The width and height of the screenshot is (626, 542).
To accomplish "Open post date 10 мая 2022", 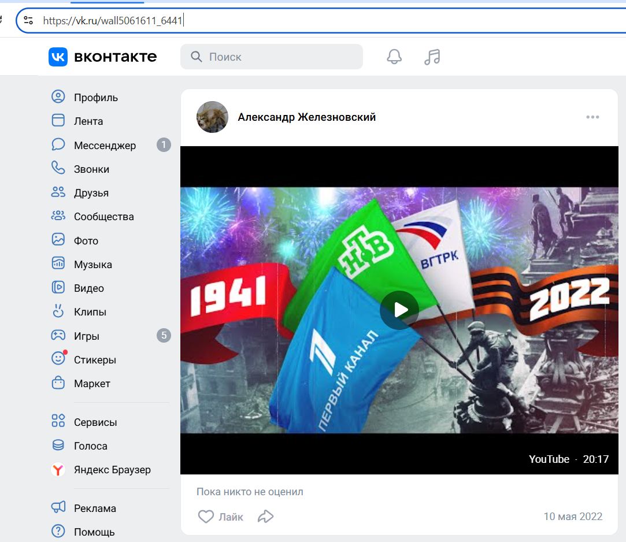I will (x=573, y=517).
